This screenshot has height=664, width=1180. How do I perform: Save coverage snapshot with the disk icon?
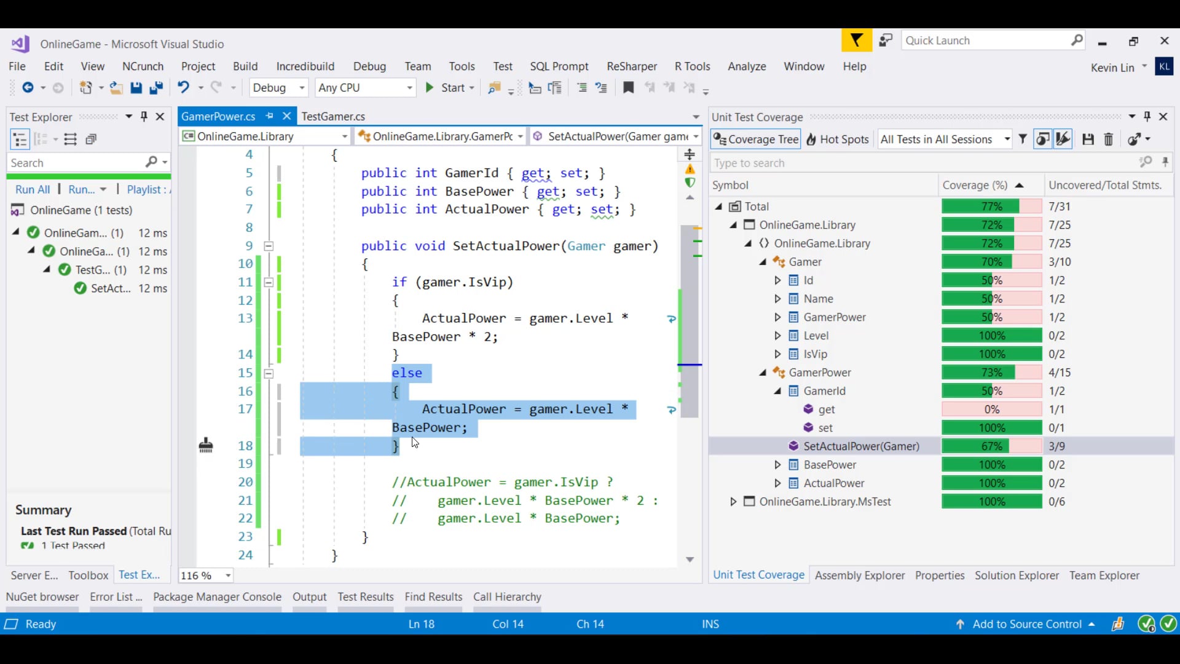click(x=1088, y=139)
